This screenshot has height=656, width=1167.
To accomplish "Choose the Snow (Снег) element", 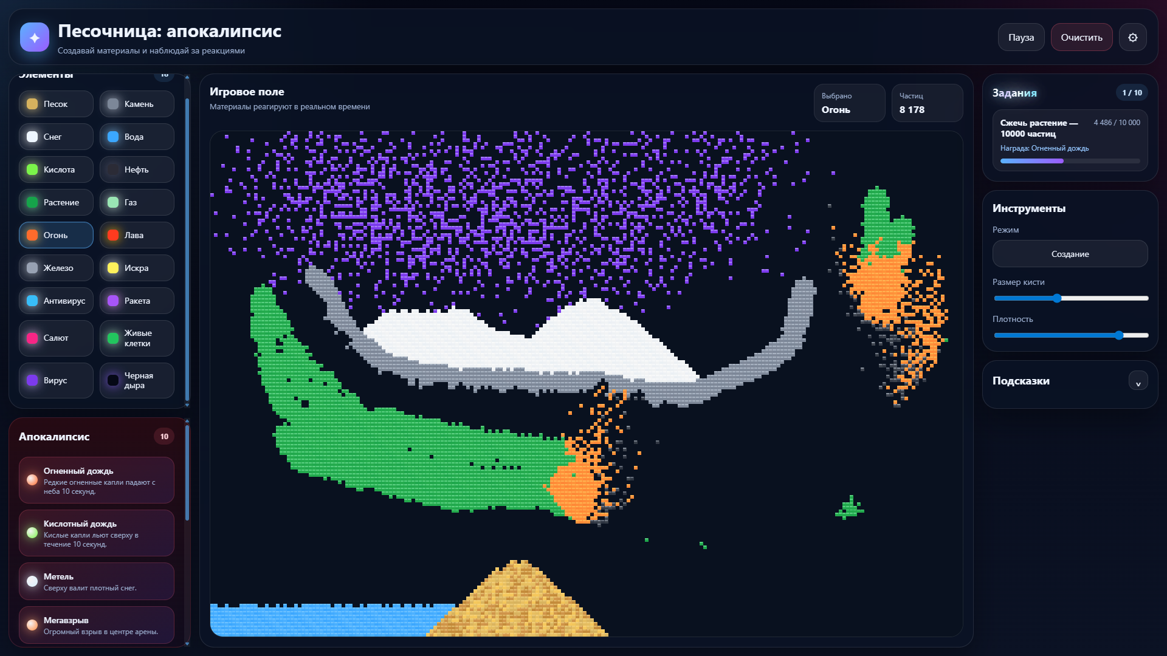I will (x=56, y=137).
